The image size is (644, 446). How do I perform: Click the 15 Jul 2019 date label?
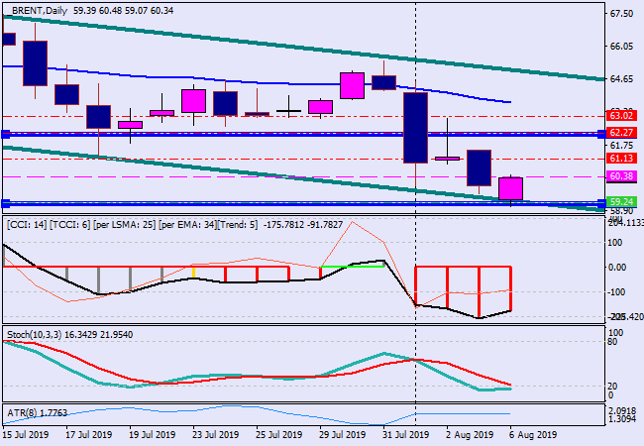click(28, 434)
